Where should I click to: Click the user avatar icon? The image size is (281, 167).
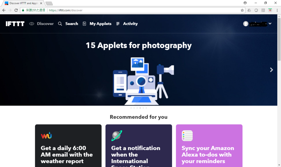pos(246,24)
